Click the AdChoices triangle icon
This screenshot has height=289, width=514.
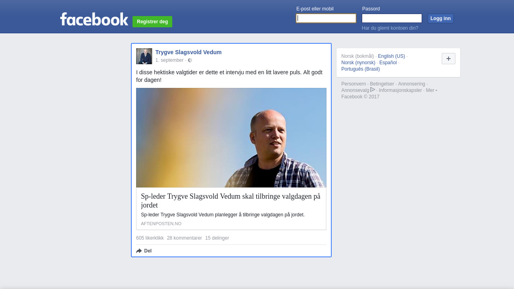373,90
